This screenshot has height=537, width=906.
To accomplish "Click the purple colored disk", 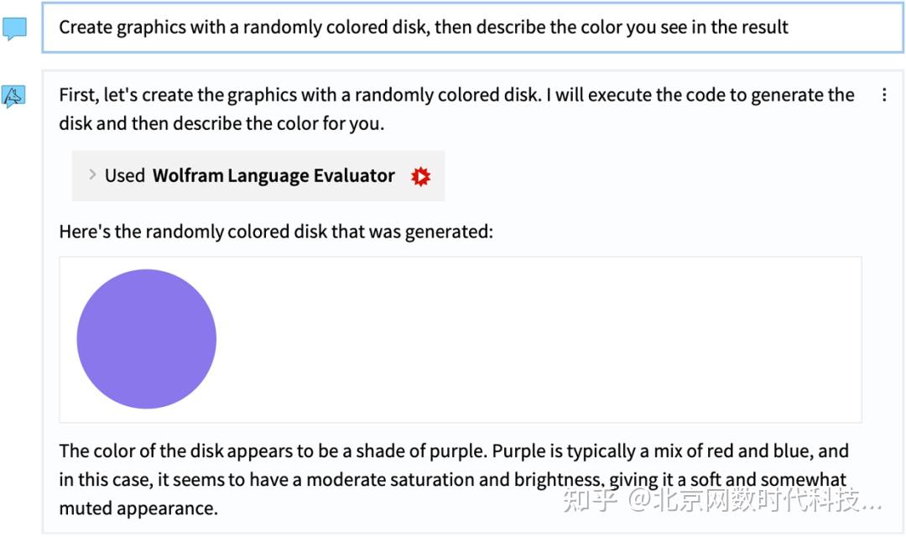I will click(x=147, y=339).
